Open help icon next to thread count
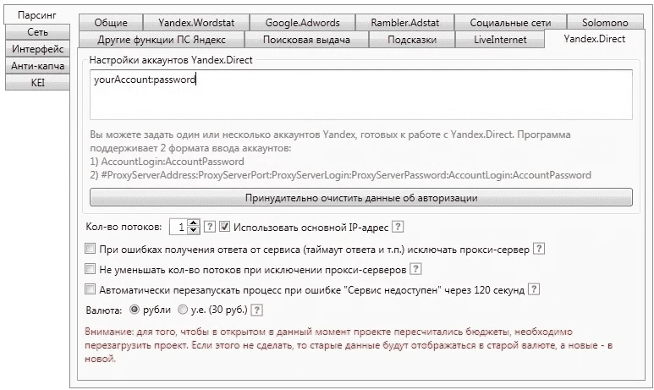Image resolution: width=654 pixels, height=390 pixels. coord(210,227)
